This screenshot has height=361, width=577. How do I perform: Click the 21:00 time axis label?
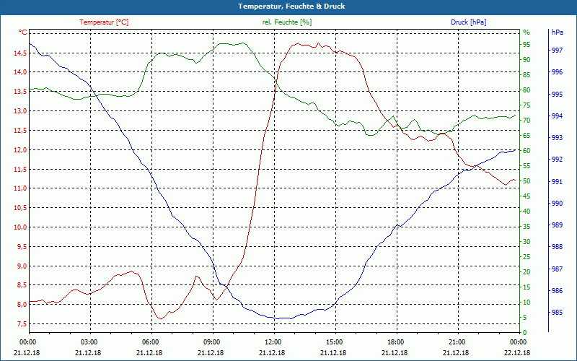457,342
